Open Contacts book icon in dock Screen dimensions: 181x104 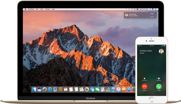tap(60, 89)
